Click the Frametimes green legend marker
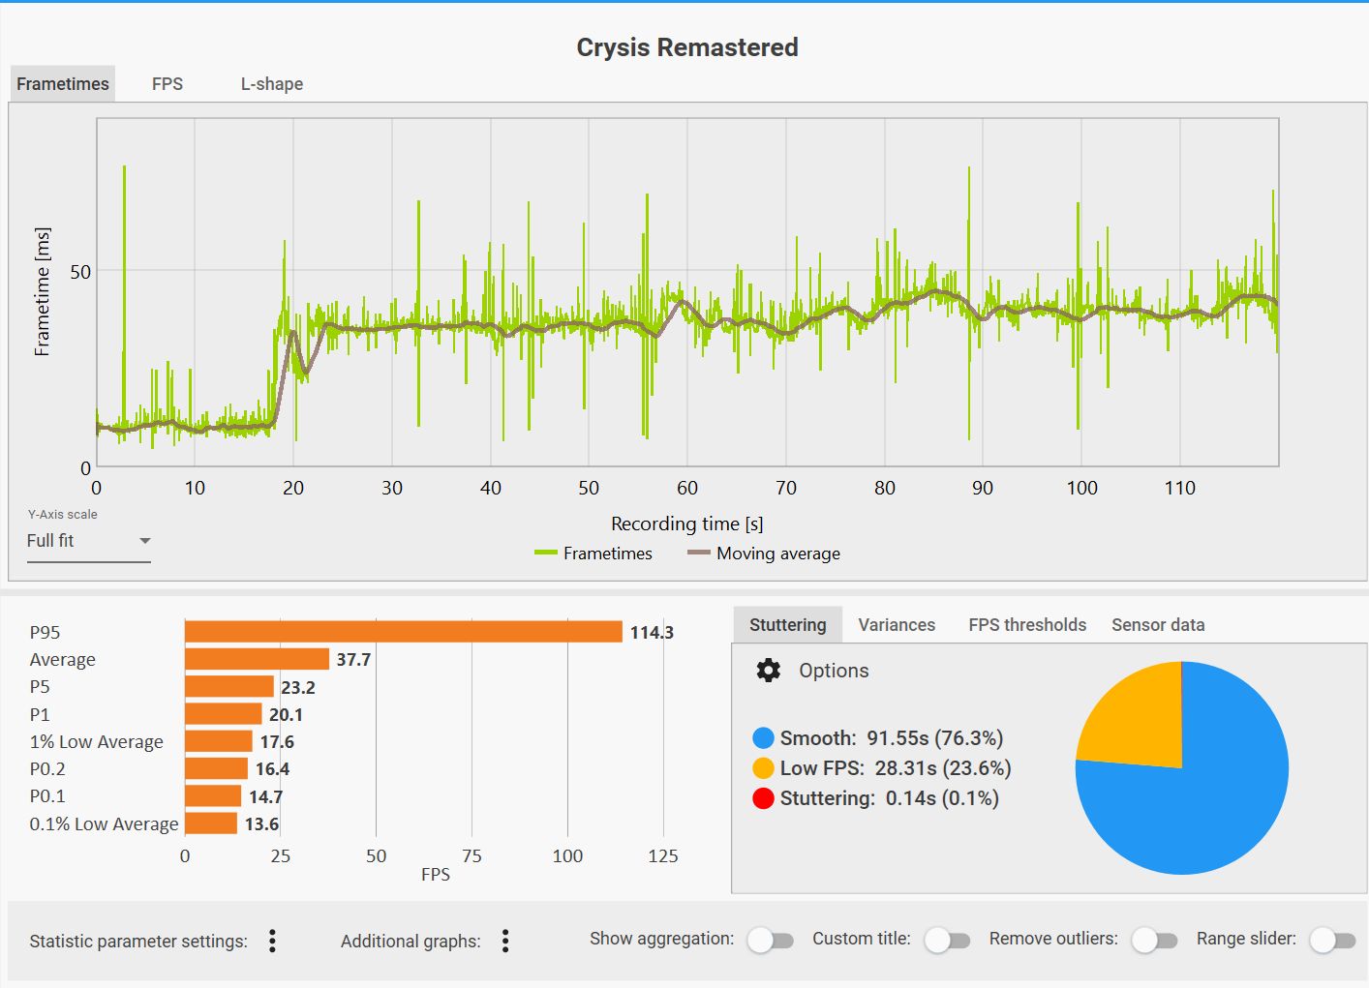Image resolution: width=1369 pixels, height=988 pixels. [x=546, y=554]
